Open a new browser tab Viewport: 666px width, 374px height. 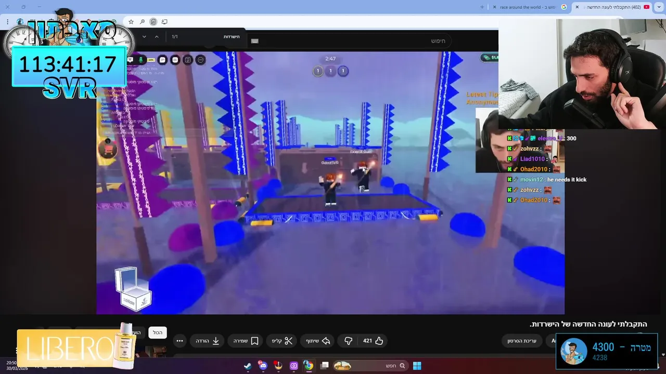pos(482,7)
